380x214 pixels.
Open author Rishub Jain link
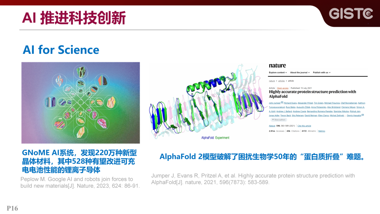355,112
